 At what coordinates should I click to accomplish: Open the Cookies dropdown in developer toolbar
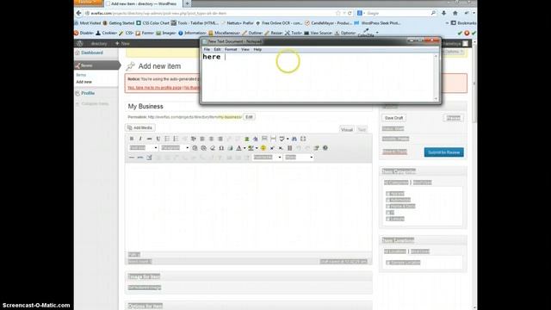(x=106, y=33)
